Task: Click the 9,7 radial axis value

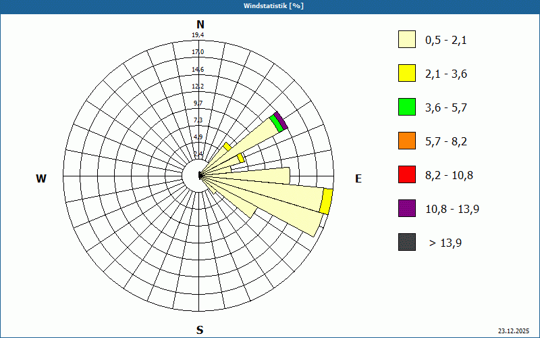Action: coord(198,103)
